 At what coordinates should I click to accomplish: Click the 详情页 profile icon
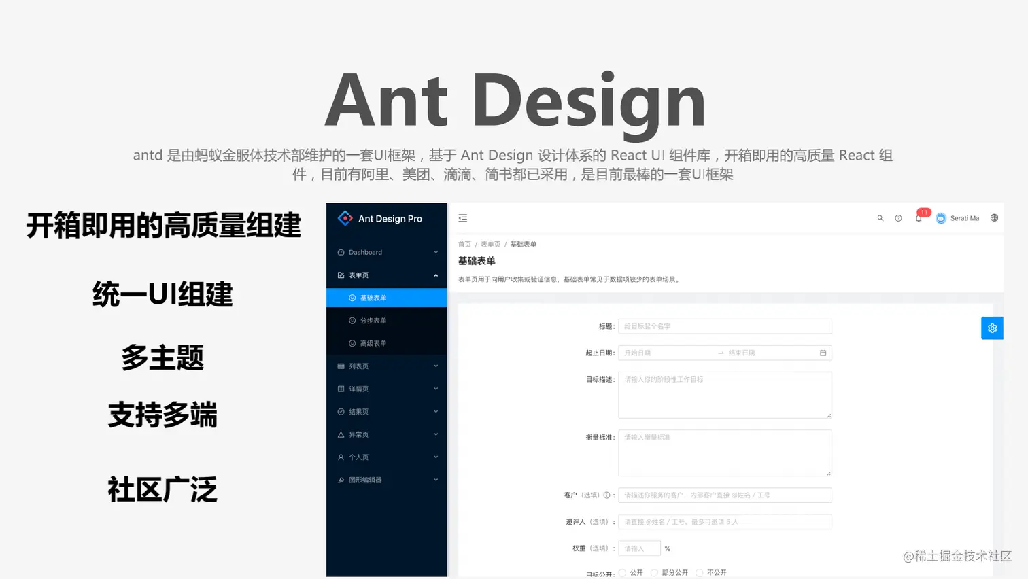341,389
